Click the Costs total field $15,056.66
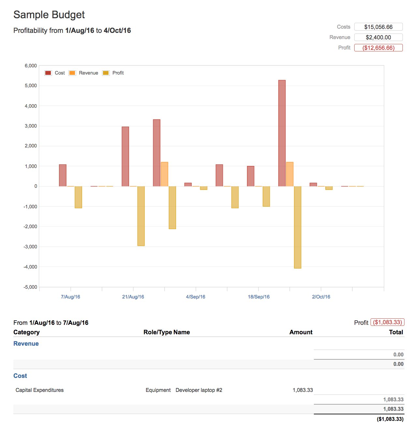Image resolution: width=410 pixels, height=429 pixels. tap(378, 27)
